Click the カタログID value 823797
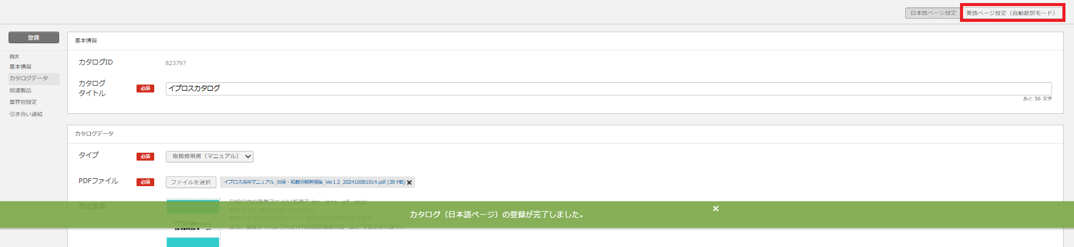This screenshot has height=247, width=1074. click(176, 63)
